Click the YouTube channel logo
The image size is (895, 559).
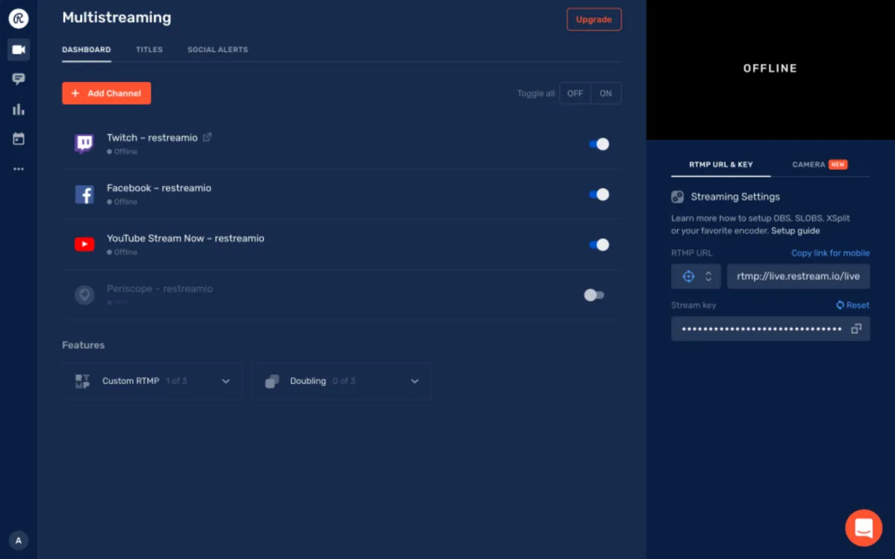[84, 244]
